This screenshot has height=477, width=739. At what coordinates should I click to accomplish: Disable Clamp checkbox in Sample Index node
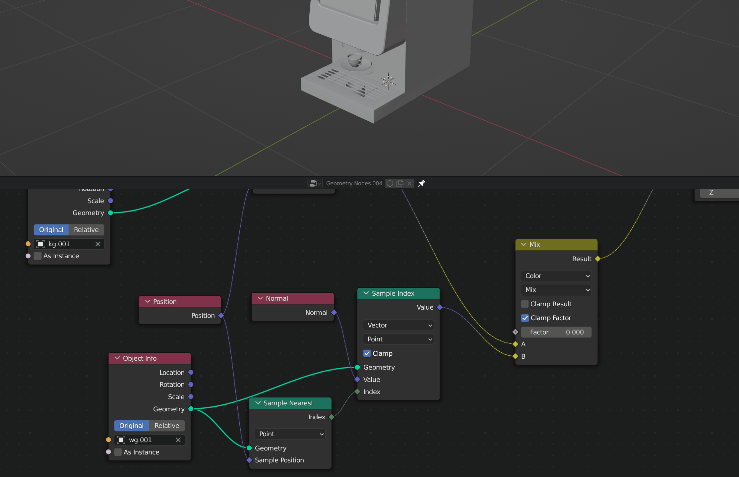click(367, 353)
